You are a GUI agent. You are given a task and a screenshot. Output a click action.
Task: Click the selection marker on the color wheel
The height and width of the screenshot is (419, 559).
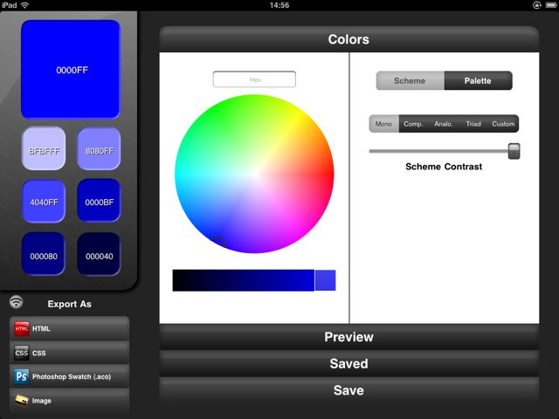click(217, 242)
